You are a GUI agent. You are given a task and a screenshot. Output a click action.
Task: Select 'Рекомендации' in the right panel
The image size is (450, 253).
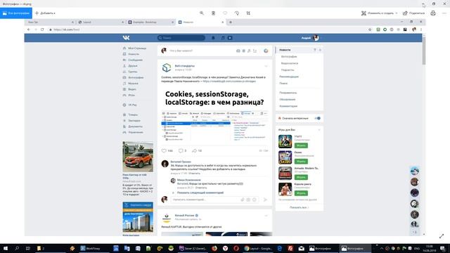pyautogui.click(x=289, y=77)
